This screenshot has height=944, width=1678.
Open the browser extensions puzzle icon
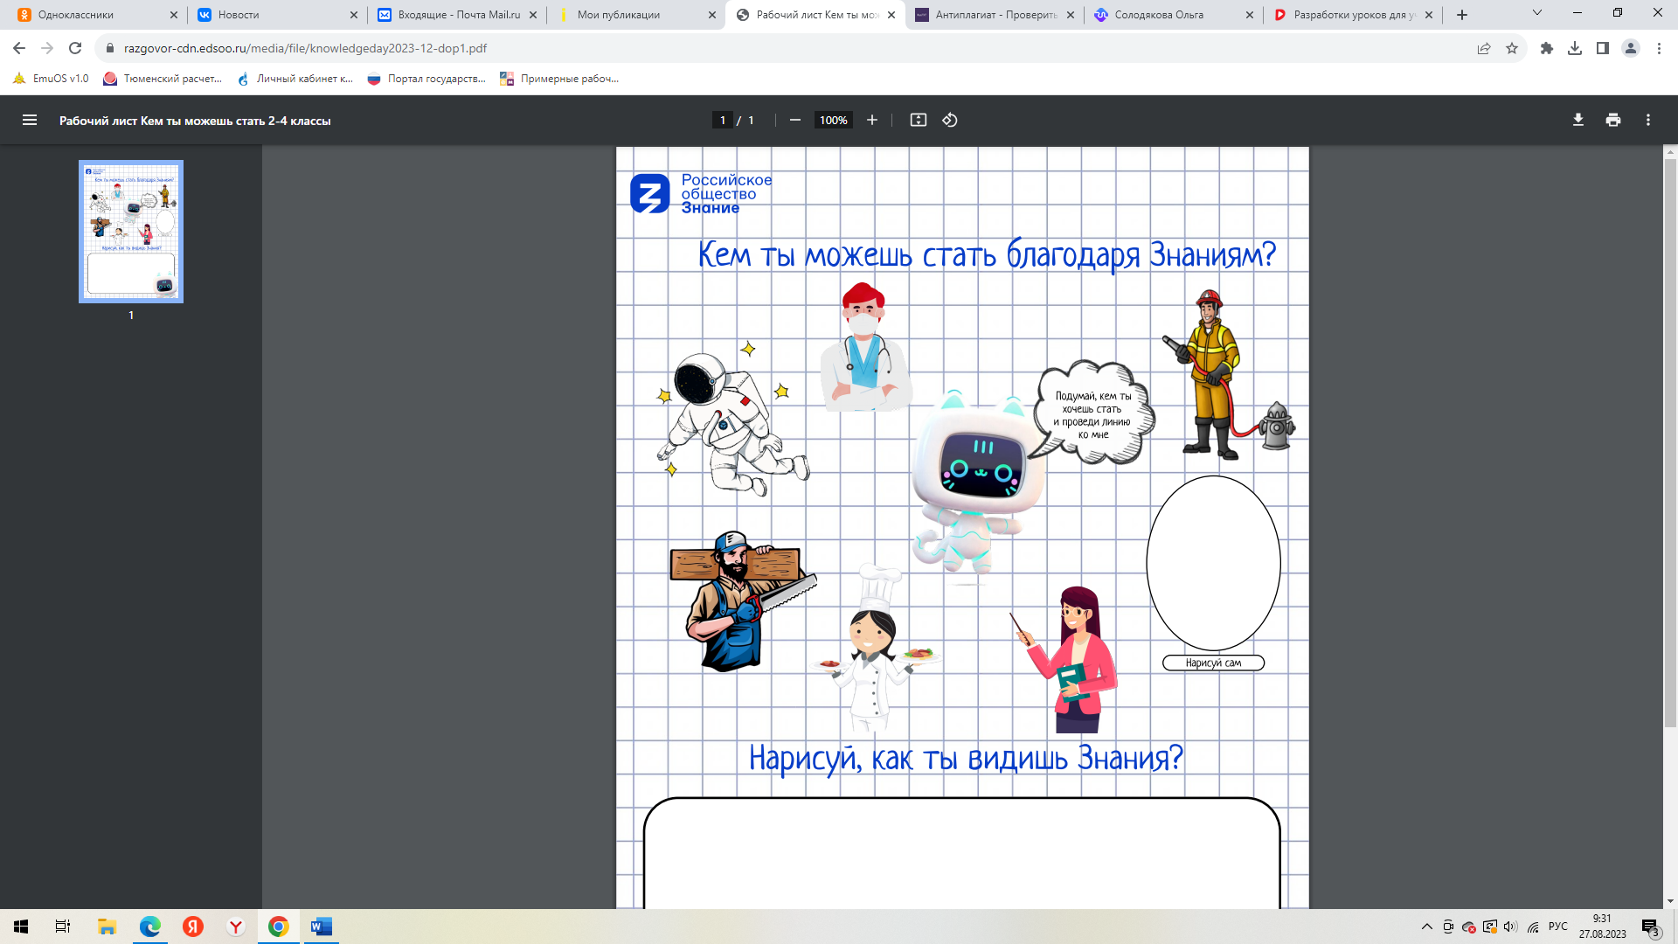coord(1546,48)
